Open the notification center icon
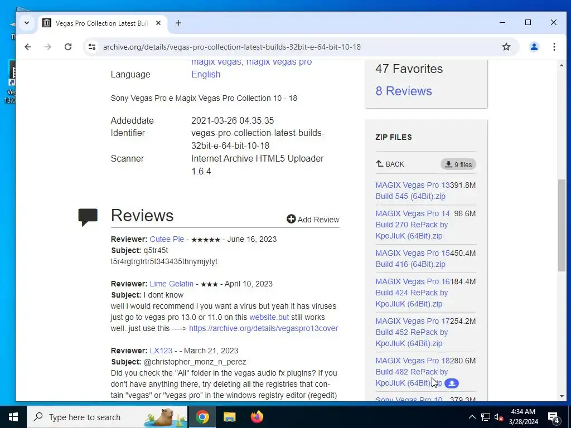This screenshot has height=428, width=571. (x=554, y=417)
